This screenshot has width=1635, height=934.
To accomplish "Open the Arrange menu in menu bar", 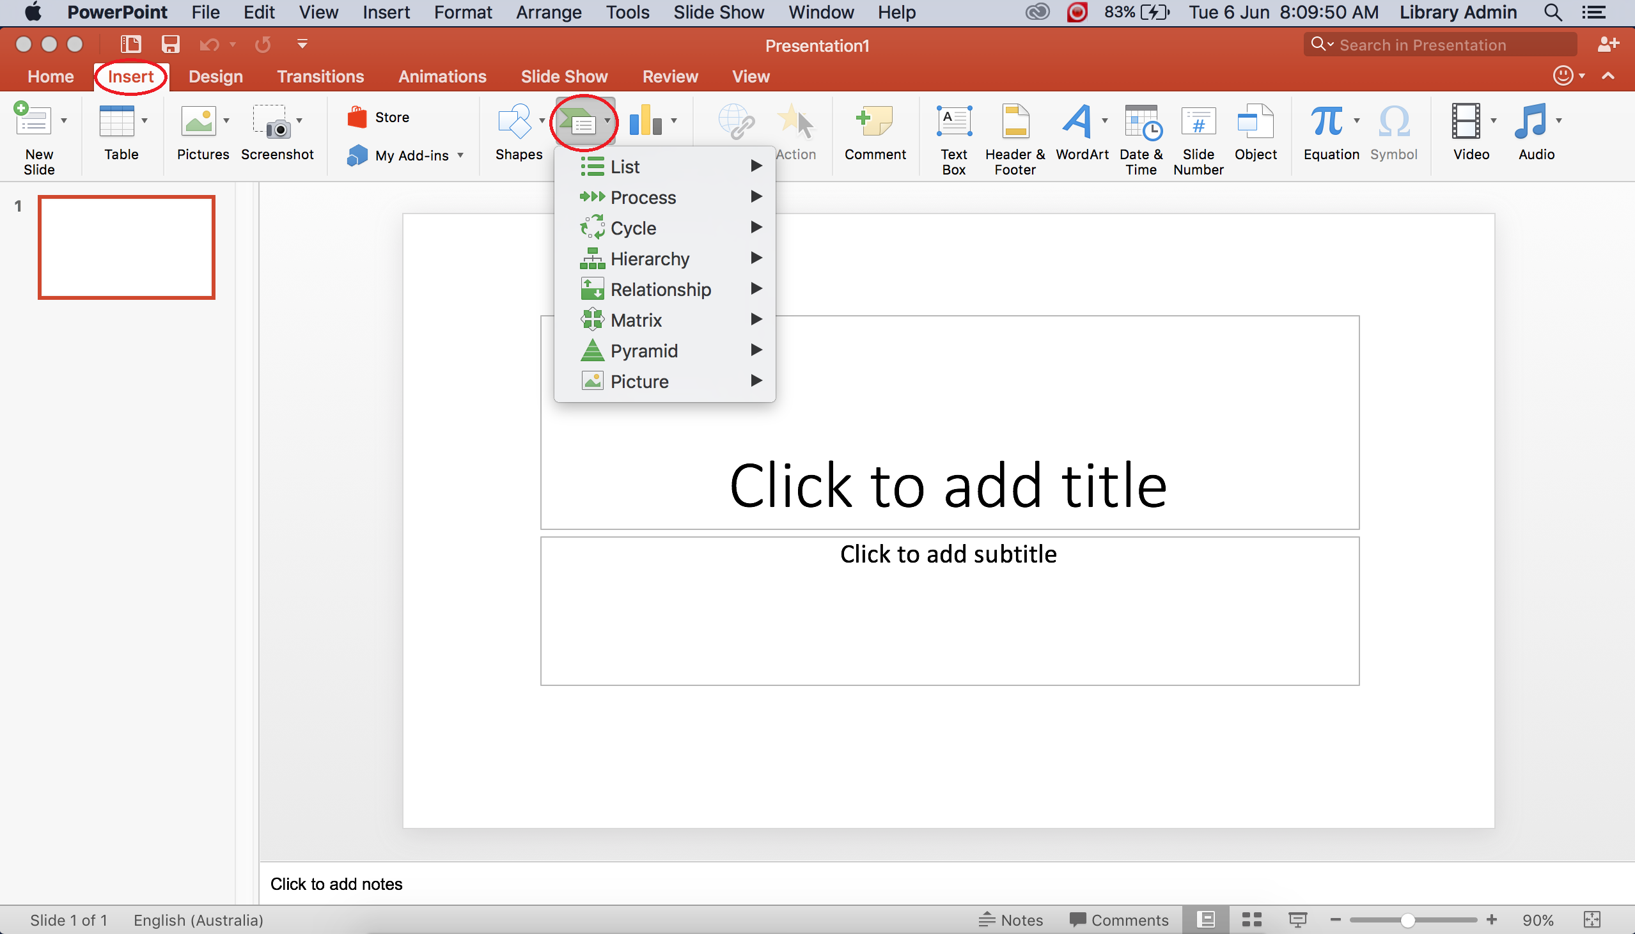I will [549, 12].
